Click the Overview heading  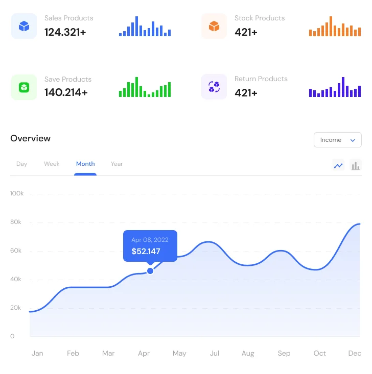coord(31,138)
